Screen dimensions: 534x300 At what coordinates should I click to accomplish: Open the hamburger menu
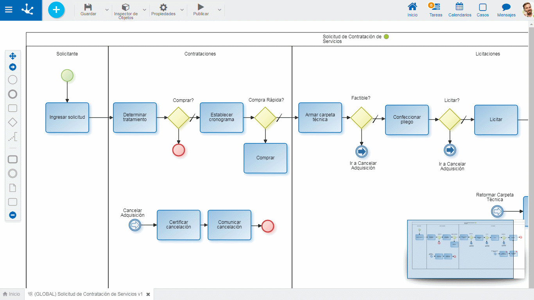tap(9, 10)
